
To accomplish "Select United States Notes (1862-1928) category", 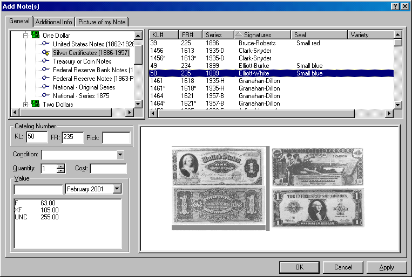I will click(x=93, y=44).
